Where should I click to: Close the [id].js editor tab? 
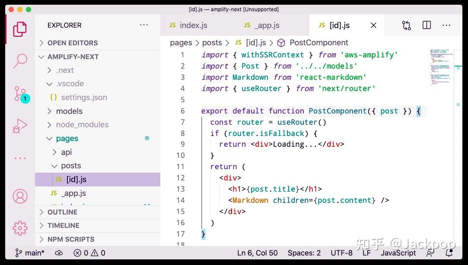tap(373, 25)
